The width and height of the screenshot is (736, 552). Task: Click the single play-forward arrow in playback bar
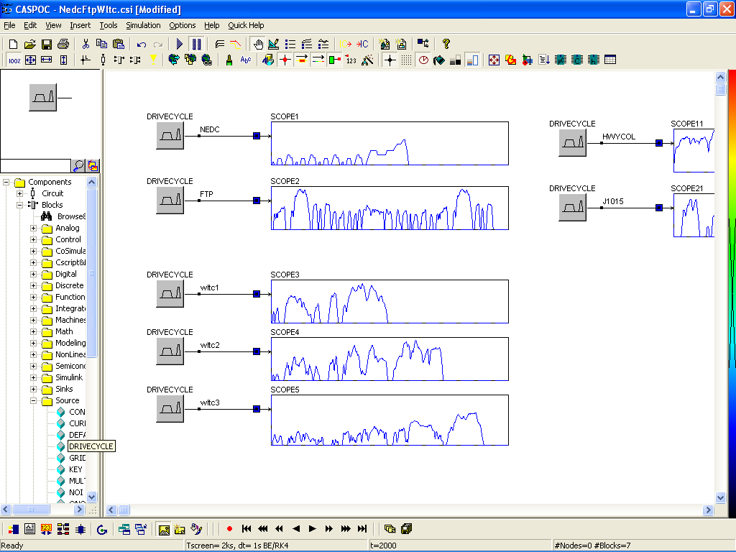[313, 529]
